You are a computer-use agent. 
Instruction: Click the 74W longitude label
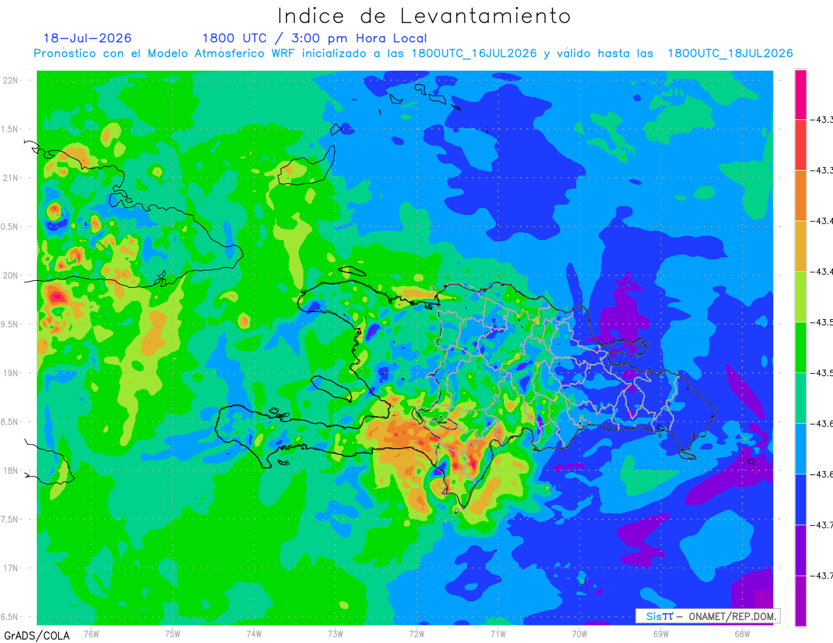coord(254,634)
